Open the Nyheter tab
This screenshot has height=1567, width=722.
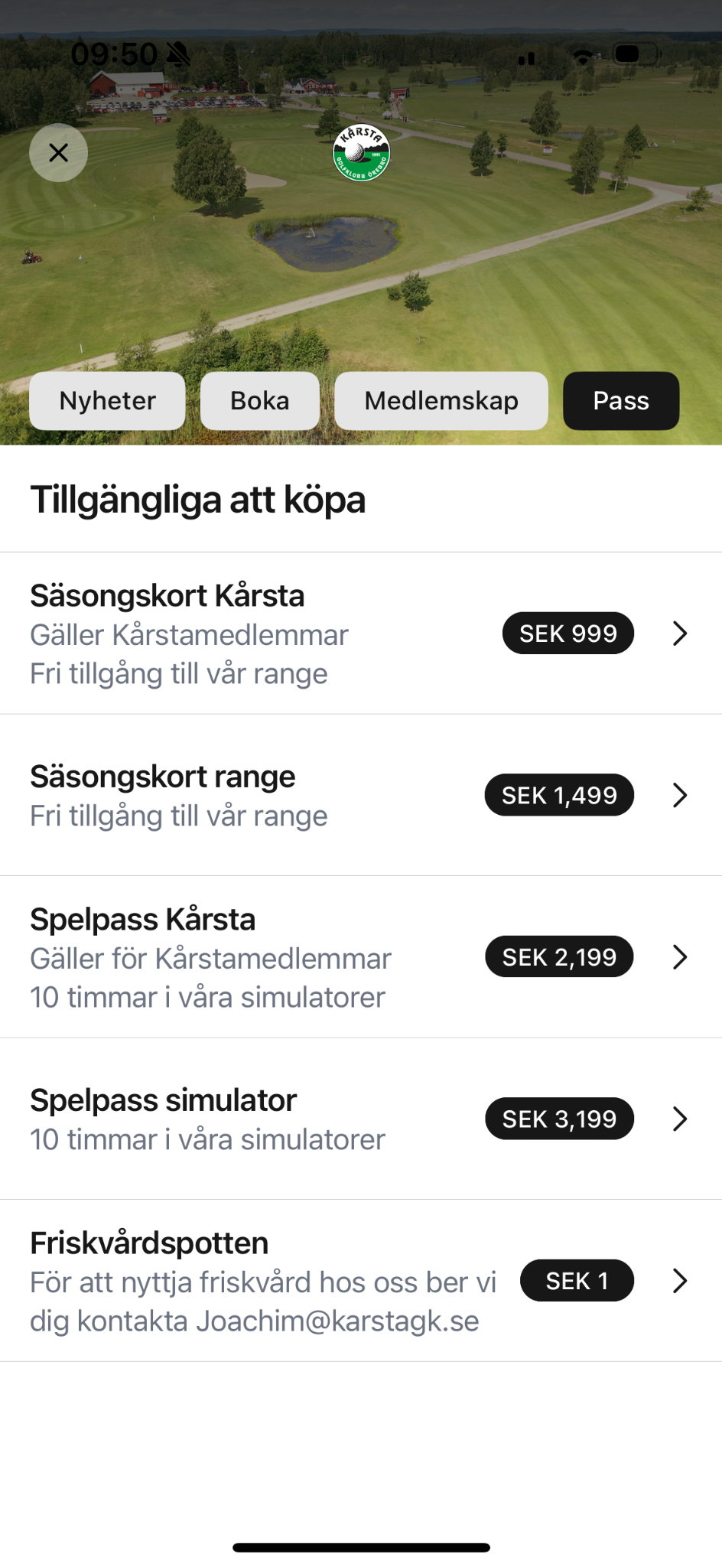107,401
